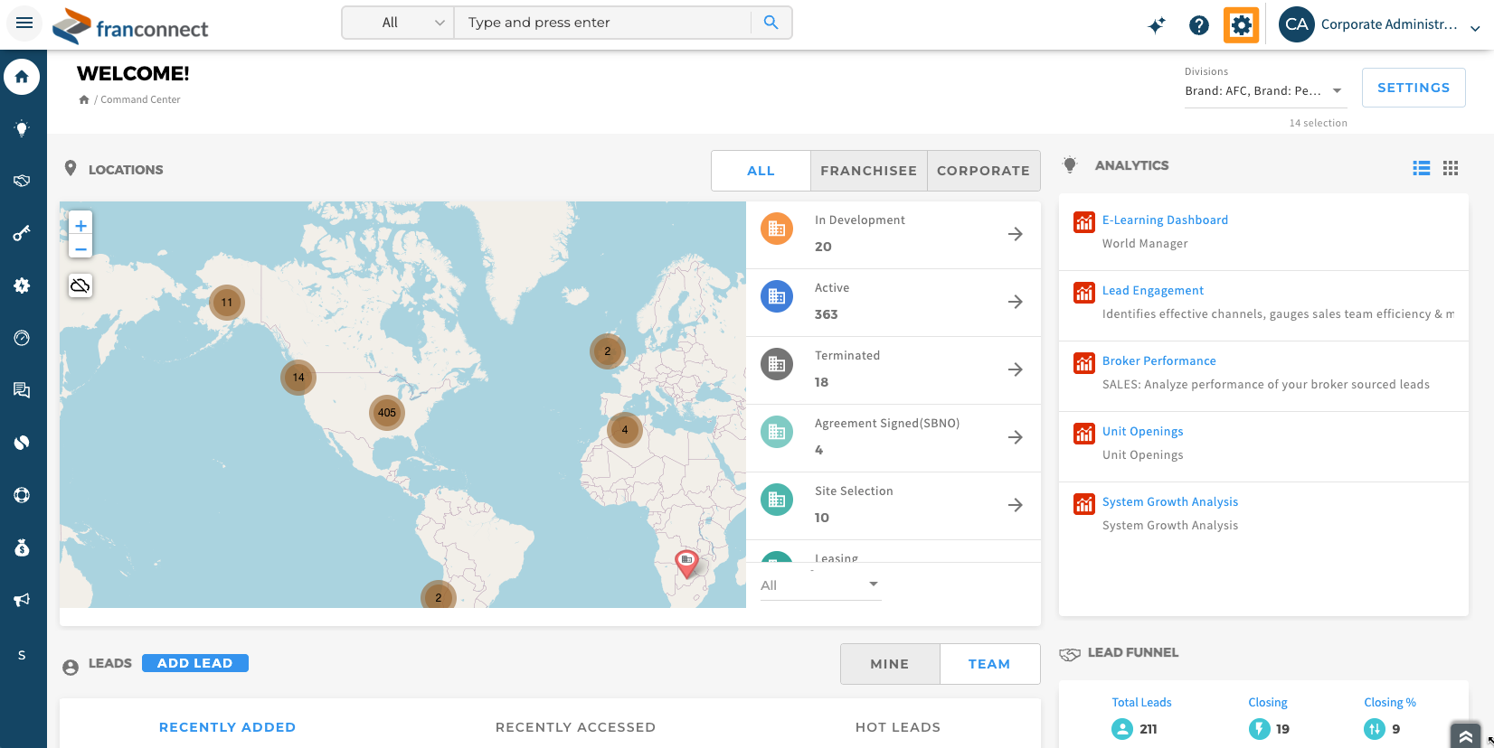The image size is (1494, 748).
Task: Open the help question mark icon
Action: (1199, 25)
